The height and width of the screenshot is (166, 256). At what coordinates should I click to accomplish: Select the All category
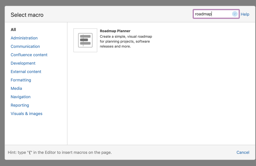[13, 30]
